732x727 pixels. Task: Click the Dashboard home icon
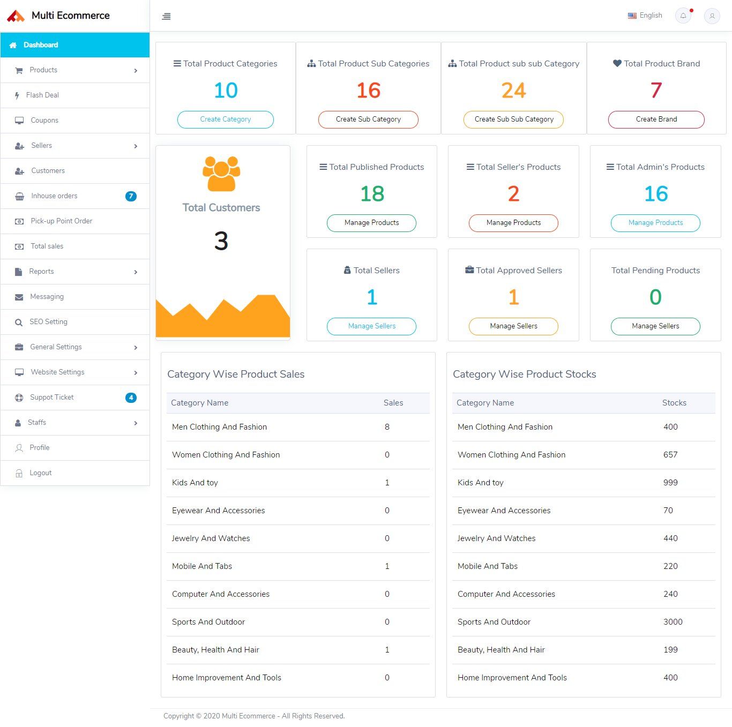13,45
